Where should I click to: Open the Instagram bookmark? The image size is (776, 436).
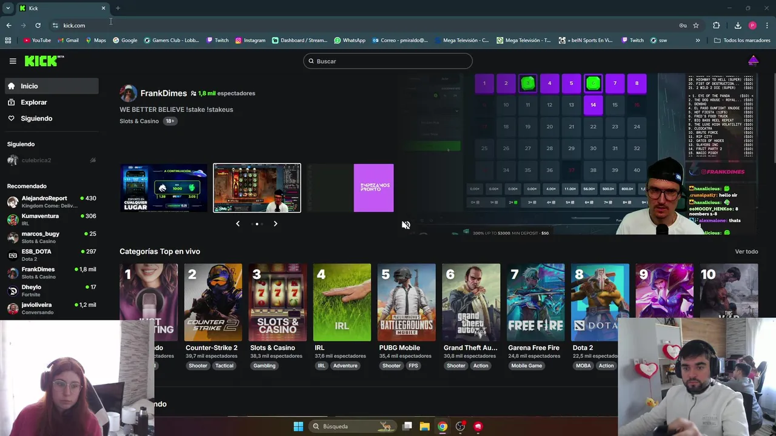[x=250, y=41]
